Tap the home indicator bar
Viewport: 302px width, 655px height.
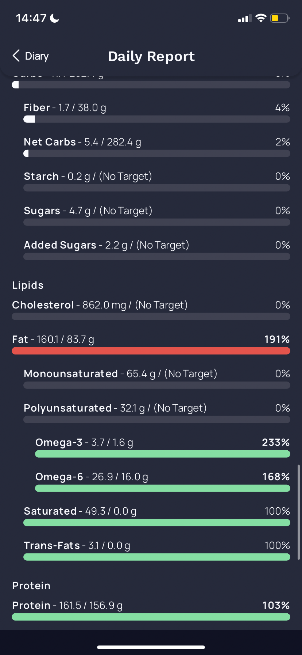tap(151, 647)
